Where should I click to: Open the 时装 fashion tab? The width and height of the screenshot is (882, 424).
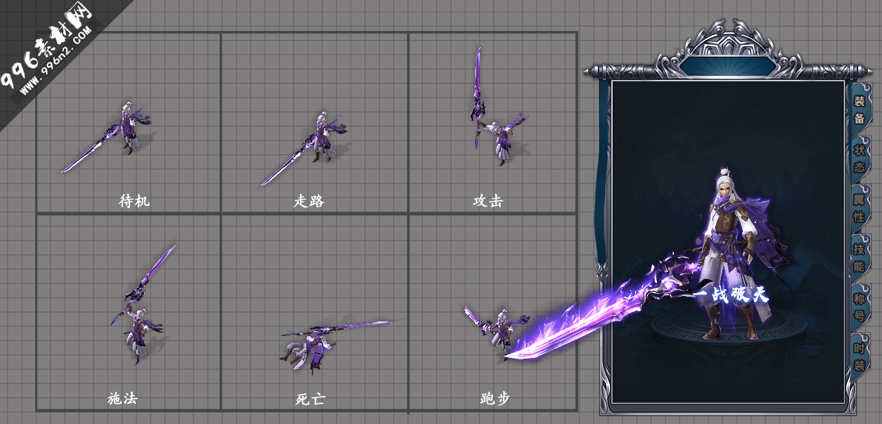point(859,356)
